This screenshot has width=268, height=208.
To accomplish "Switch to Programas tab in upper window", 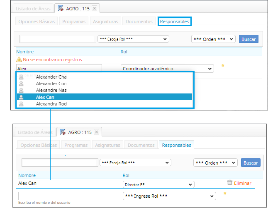I will [x=74, y=22].
